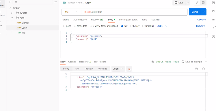Screen dimensions: 216x111
Task: Select the raw radio button
Action: [122, 26]
